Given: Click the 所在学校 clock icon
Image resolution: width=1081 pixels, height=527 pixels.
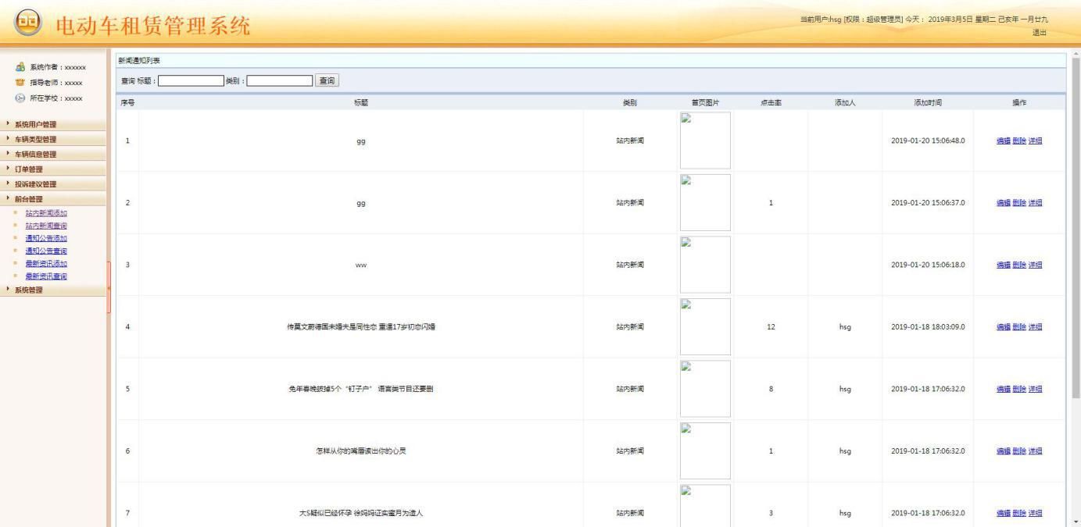Looking at the screenshot, I should click(20, 98).
